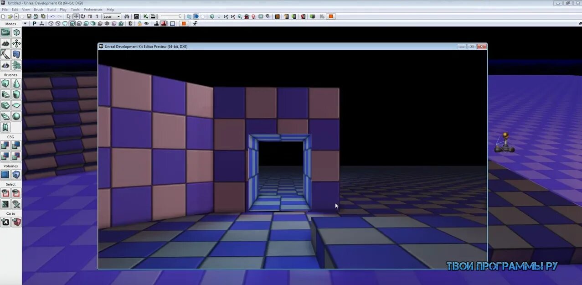Open the Local coordinate system dropdown
This screenshot has width=582, height=285.
tap(112, 16)
